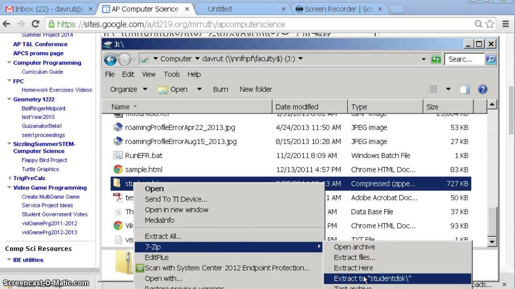The height and width of the screenshot is (289, 515).
Task: Click the Explorer search magnifier button
Action: (x=490, y=59)
